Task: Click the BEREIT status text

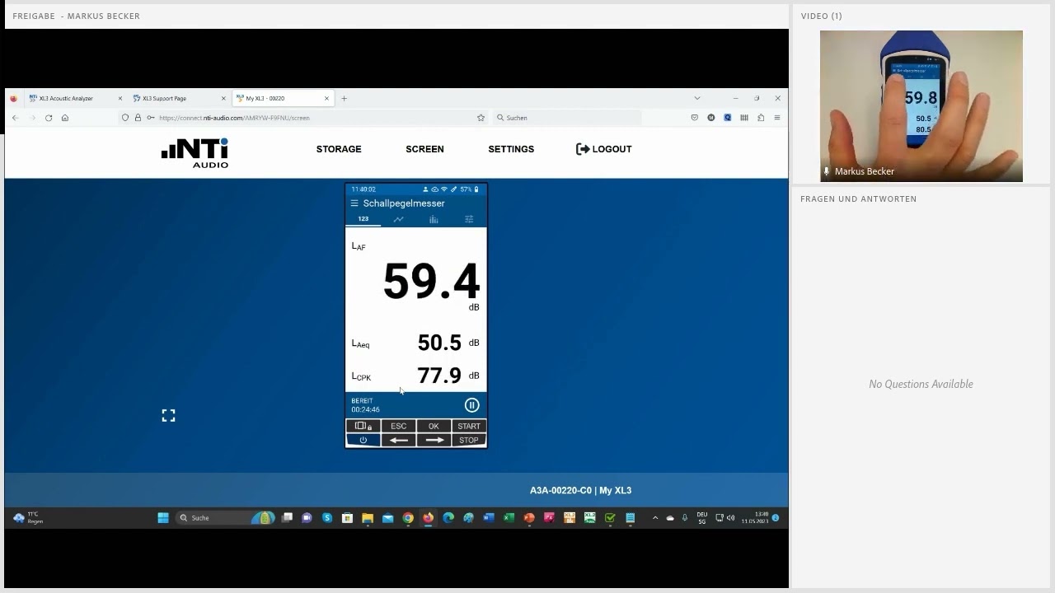Action: (x=362, y=401)
